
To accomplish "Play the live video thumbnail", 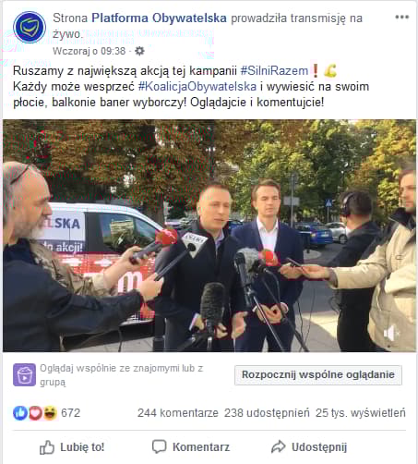I will [x=209, y=236].
